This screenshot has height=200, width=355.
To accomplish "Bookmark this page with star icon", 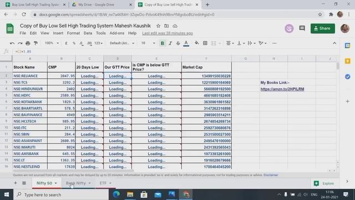I will pyautogui.click(x=320, y=14).
